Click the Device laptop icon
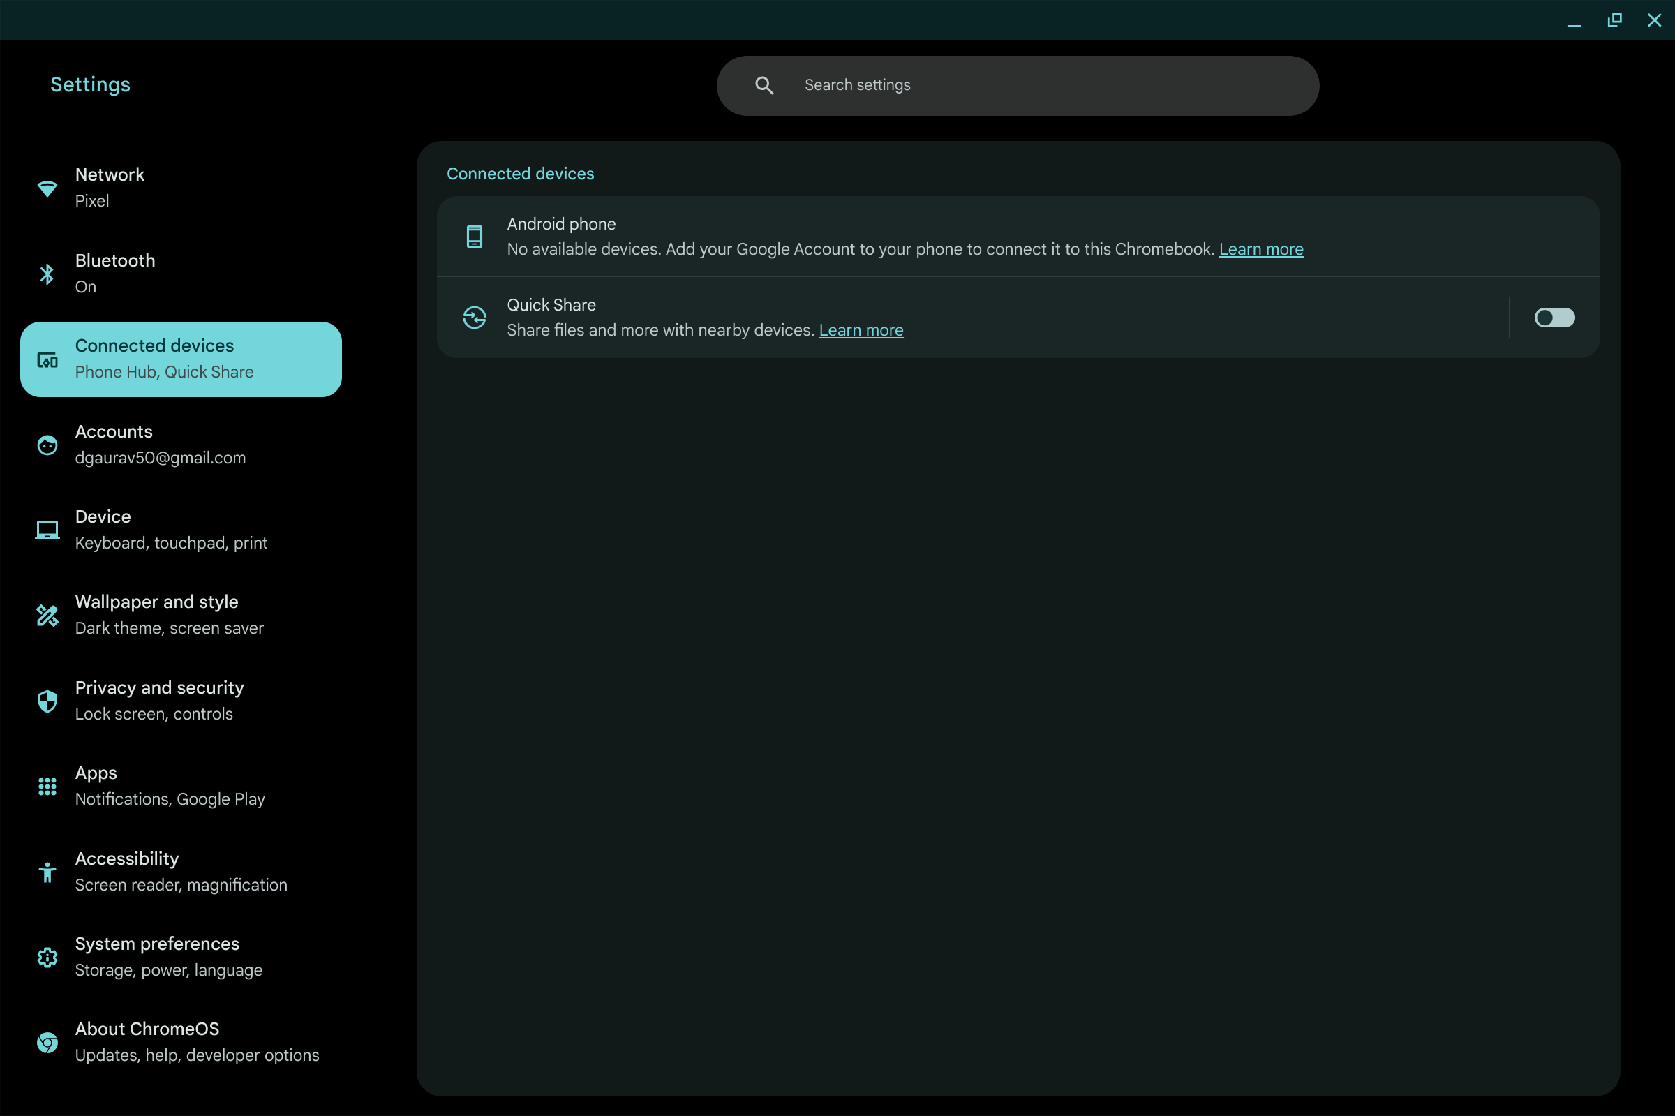 click(x=47, y=530)
